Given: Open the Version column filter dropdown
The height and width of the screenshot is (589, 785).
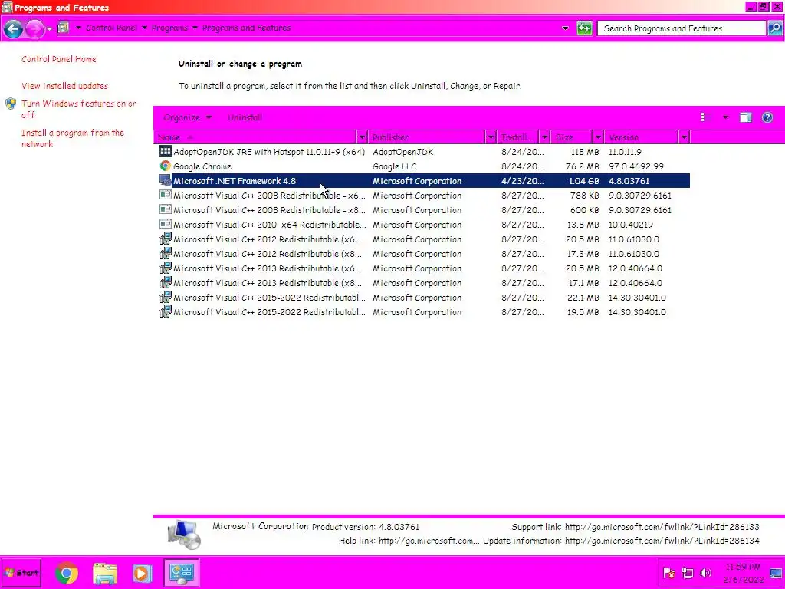Looking at the screenshot, I should click(x=684, y=137).
